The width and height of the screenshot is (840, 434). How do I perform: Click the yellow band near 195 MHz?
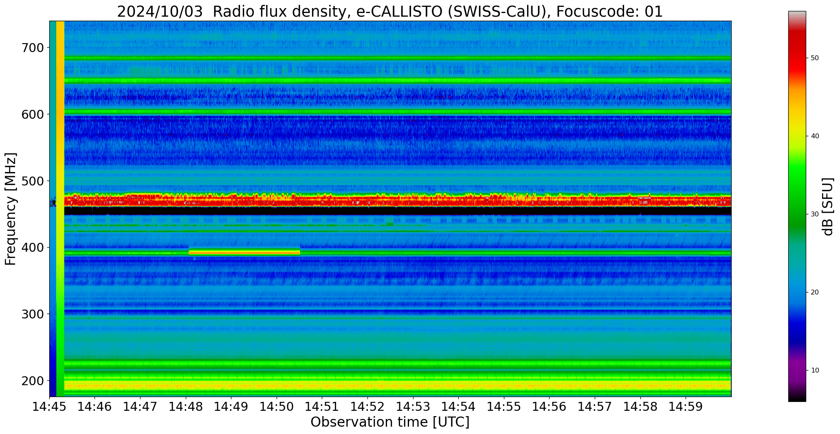pyautogui.click(x=398, y=385)
